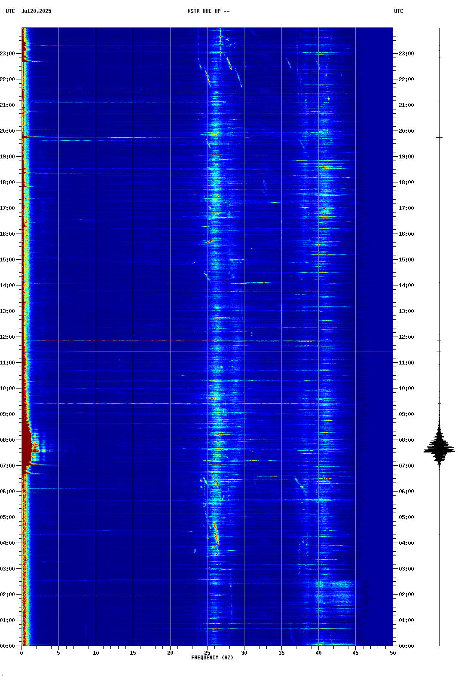Viewport: 458px width, 680px height.
Task: Click the 16:00 label on left axis
Action: coord(7,234)
